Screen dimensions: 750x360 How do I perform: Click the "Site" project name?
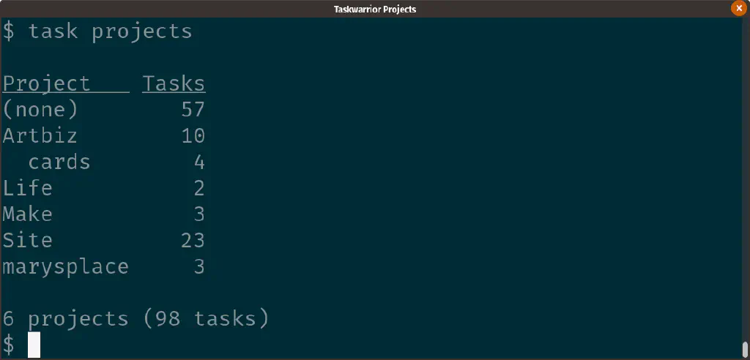coord(28,240)
